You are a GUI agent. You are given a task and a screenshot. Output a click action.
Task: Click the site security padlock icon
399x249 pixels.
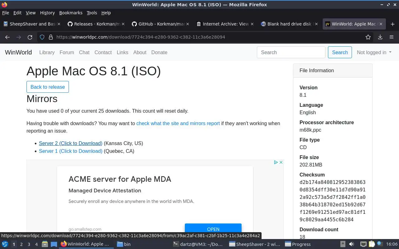[51, 37]
